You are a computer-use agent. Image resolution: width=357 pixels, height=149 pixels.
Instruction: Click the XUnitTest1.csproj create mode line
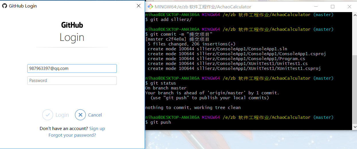point(234,68)
